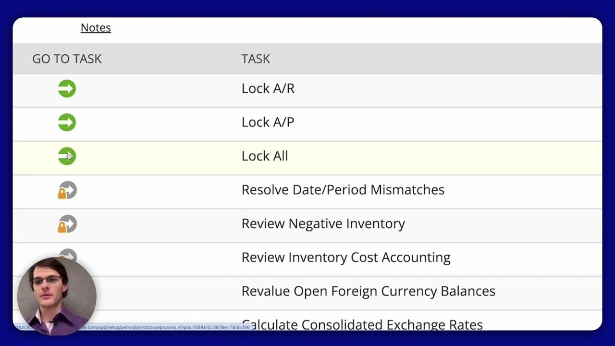Click Calculate Consolidated Exchange Rates text
Viewport: 615px width, 346px height.
(362, 324)
